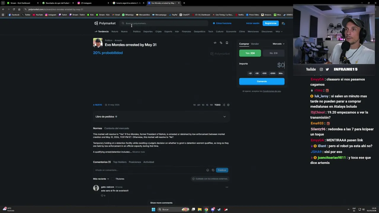This screenshot has height=213, width=379.
Task: Open the WhatsApp bookmark
Action: point(128,15)
